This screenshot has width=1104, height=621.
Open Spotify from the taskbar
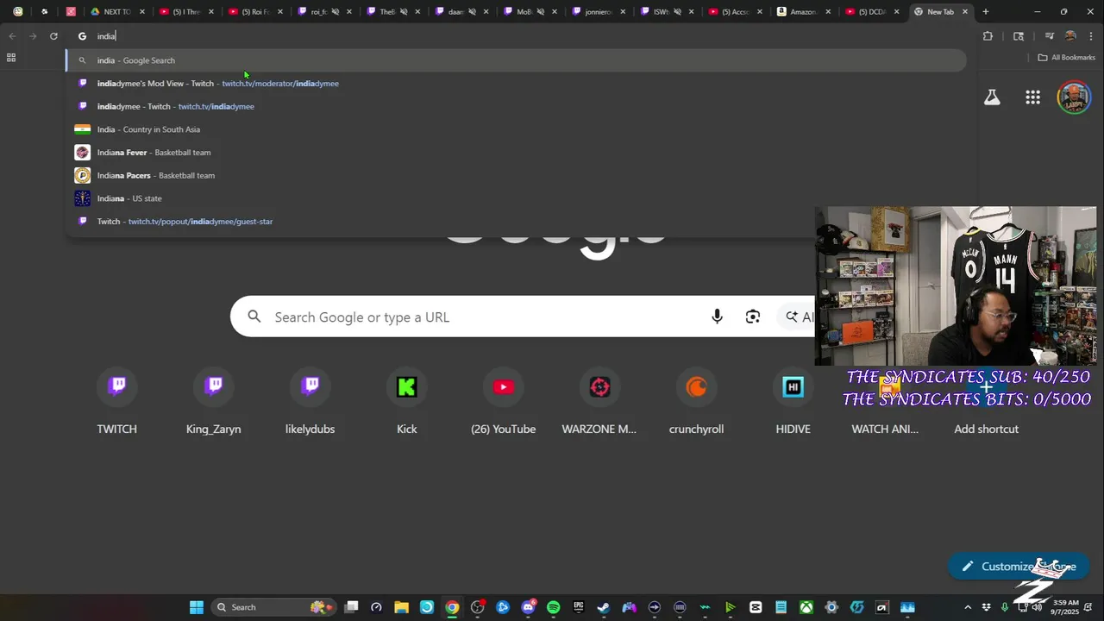[553, 607]
